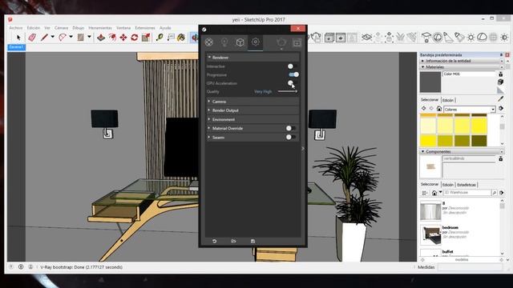
Task: Collapse the Materiales panel
Action: [462, 67]
